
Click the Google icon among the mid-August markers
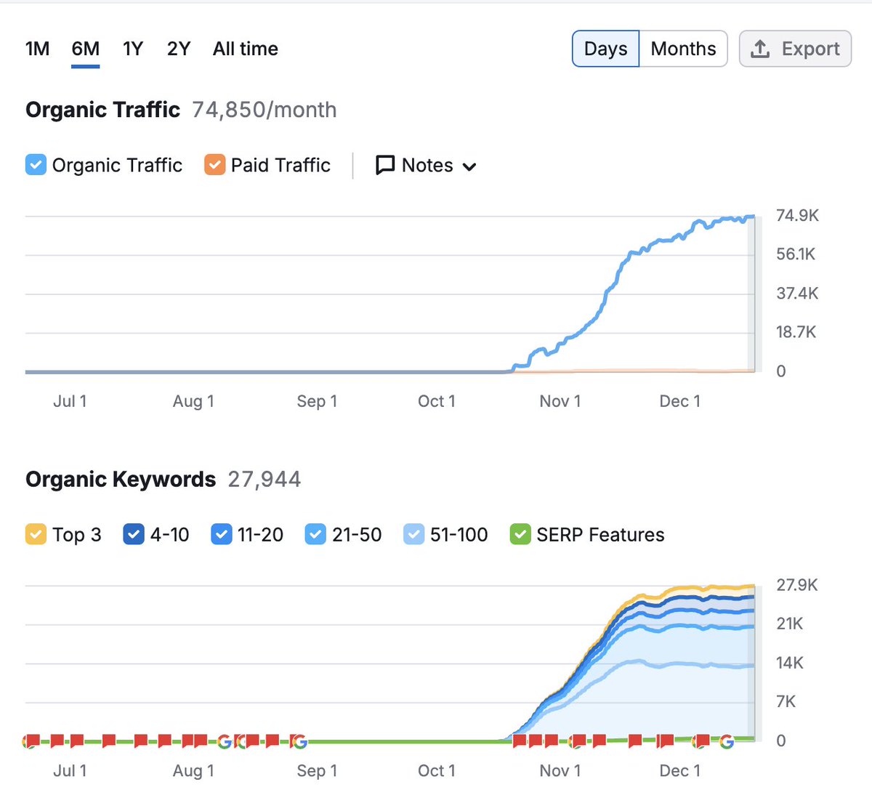pyautogui.click(x=224, y=741)
